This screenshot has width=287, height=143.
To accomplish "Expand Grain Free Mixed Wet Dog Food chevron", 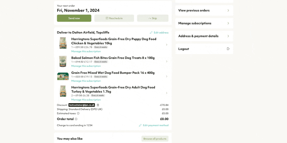I will [x=166, y=77].
